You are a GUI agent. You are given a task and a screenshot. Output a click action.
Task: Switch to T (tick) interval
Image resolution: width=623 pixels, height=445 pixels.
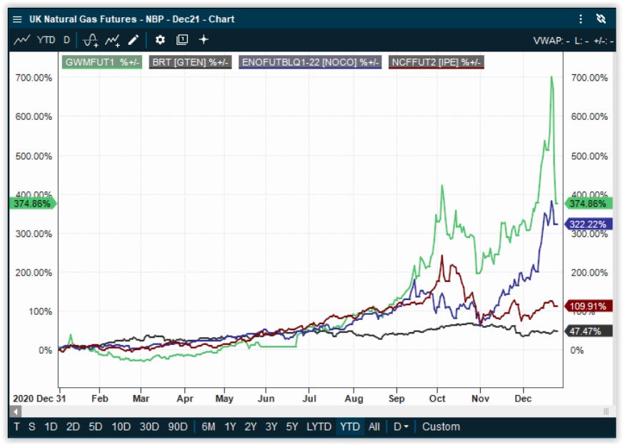[16, 426]
